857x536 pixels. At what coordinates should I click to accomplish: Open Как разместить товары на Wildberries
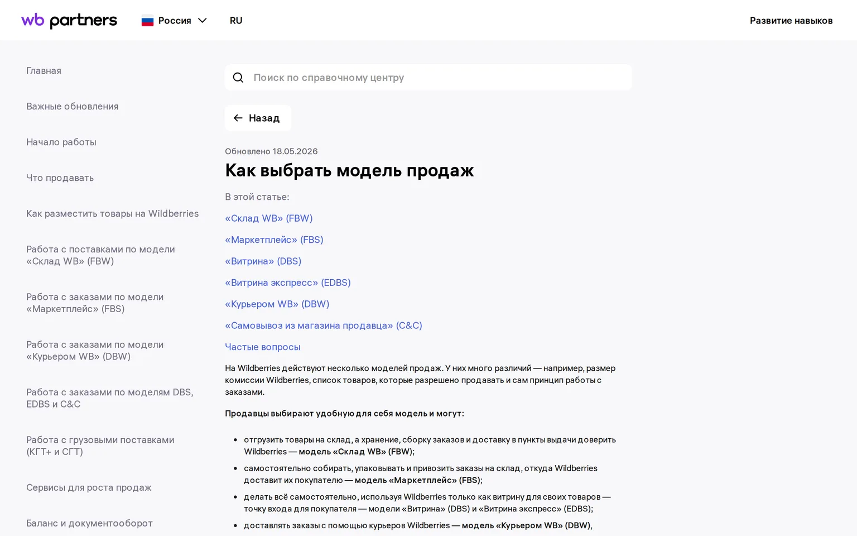point(113,214)
